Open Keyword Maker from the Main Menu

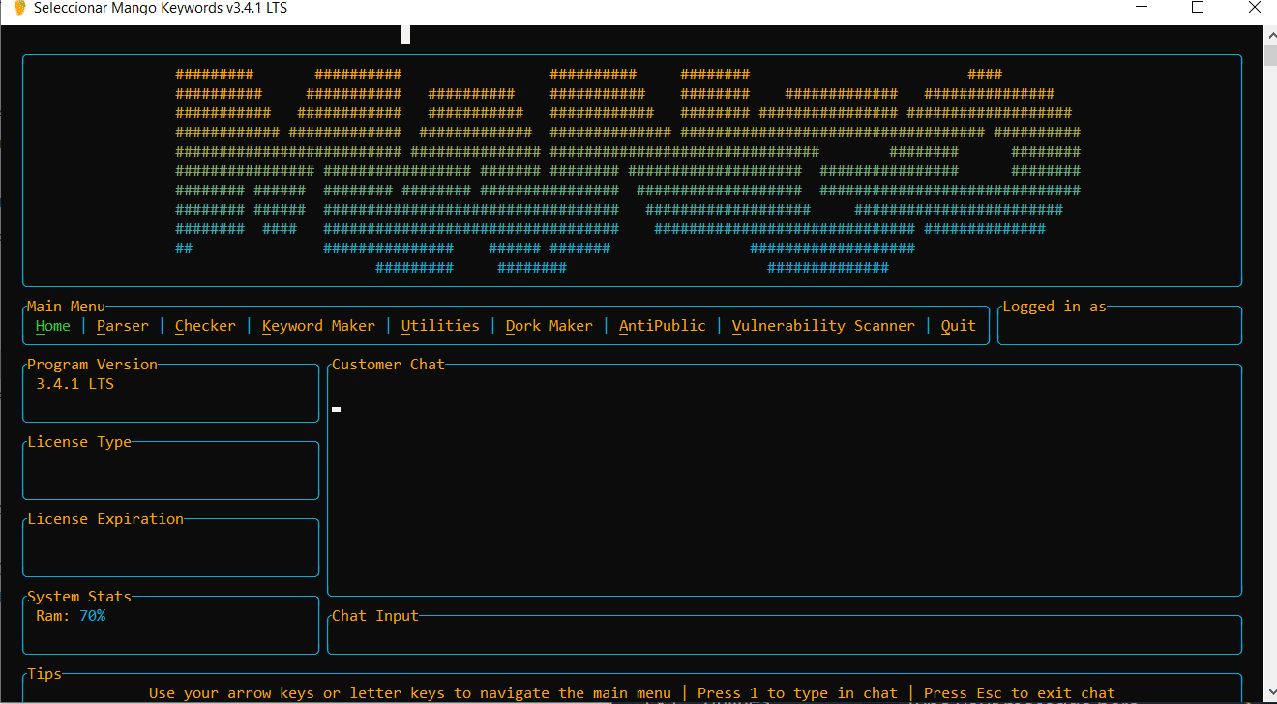coord(318,326)
